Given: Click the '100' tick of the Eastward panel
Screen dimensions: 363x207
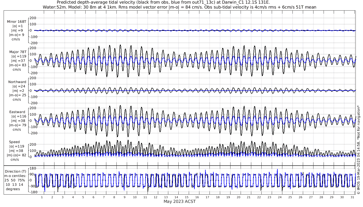Looking at the screenshot, I should (x=32, y=114).
